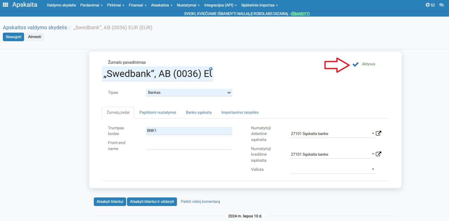Click the Išsaugoti save button
The height and width of the screenshot is (221, 449).
pos(14,37)
